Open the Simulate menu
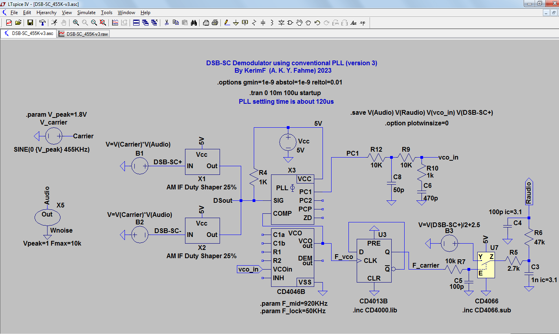The image size is (559, 334). [x=86, y=12]
